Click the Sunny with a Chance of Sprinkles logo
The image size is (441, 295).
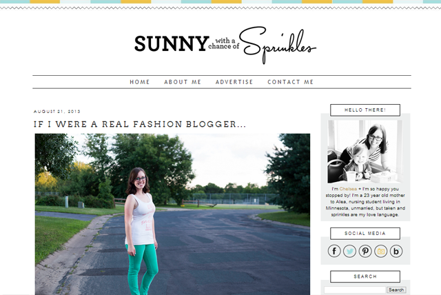click(225, 44)
